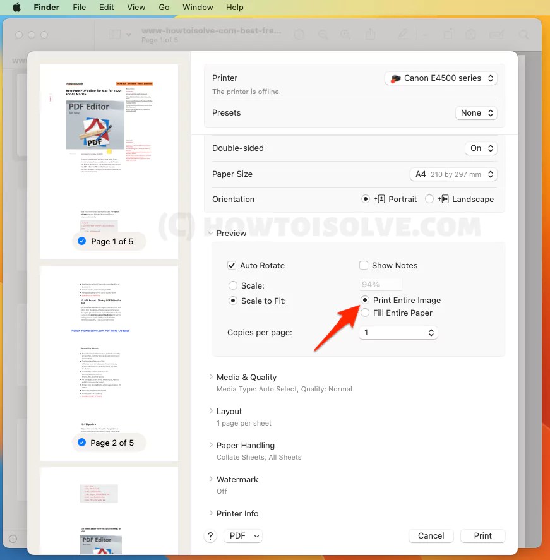
Task: Select the Fill Entire Paper radio button
Action: (x=365, y=313)
